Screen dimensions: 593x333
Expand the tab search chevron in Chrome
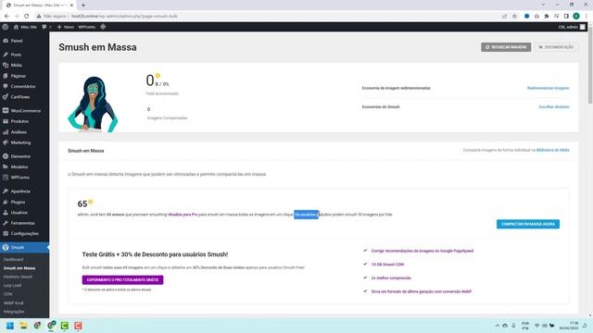tap(543, 5)
